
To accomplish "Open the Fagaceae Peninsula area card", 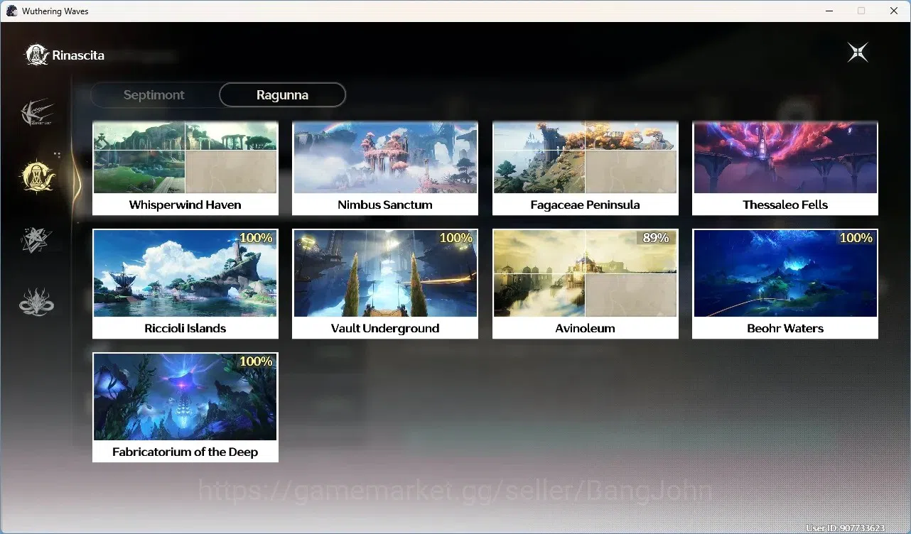I will [586, 168].
